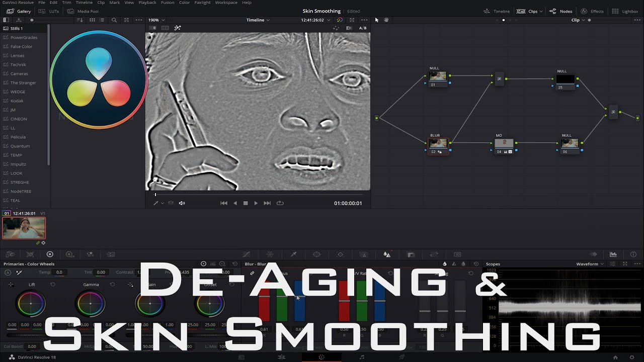Open the Camera Raw palette

click(x=10, y=254)
